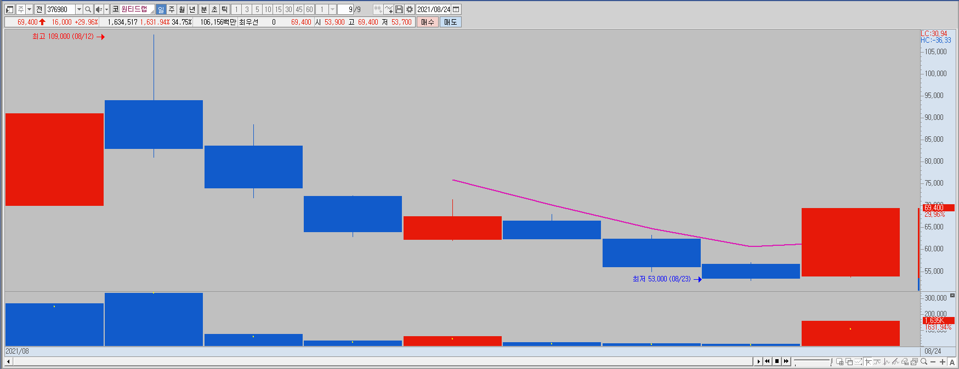Select the tick (틱) period toggle
959x369 pixels.
(x=225, y=9)
